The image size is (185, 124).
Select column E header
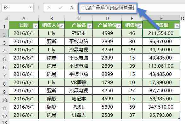tap(132, 18)
